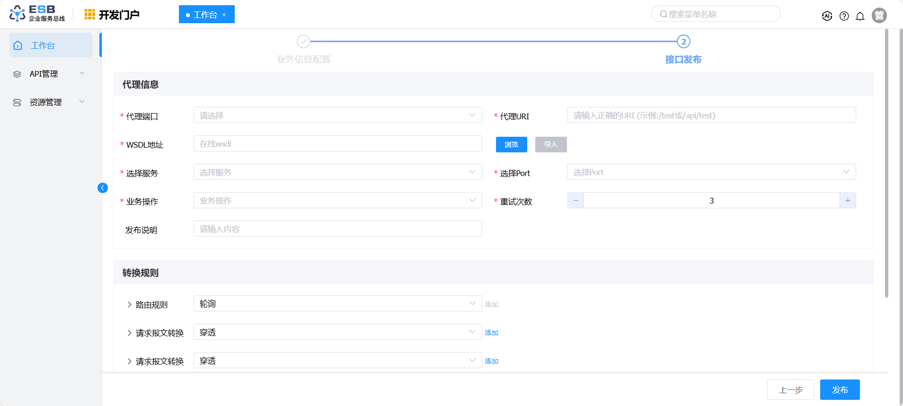Go to completed step 业务信息配置
Viewport: 903px width, 406px height.
[303, 42]
